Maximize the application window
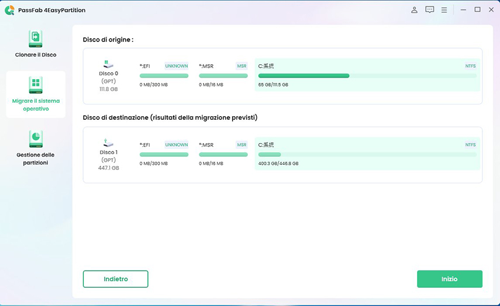The height and width of the screenshot is (306, 500). (x=477, y=10)
